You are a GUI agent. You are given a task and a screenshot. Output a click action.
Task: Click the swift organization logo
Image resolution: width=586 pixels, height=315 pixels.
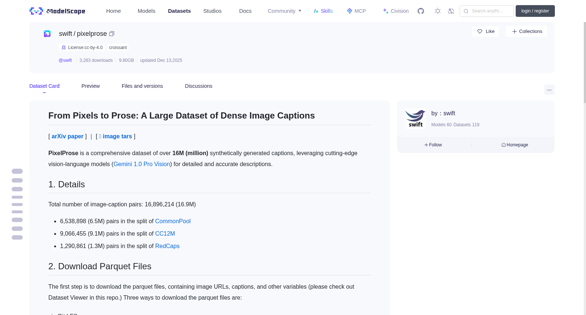point(415,119)
